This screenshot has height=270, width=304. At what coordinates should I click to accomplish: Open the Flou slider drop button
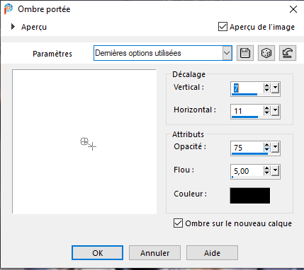tap(276, 170)
